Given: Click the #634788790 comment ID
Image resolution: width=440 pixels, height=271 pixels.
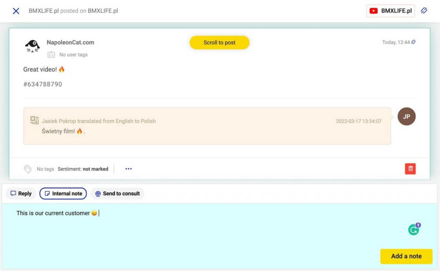Looking at the screenshot, I should coord(43,84).
